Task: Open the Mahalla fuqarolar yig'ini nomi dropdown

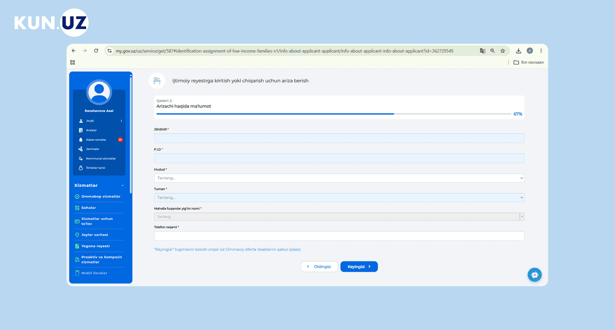Action: [339, 217]
